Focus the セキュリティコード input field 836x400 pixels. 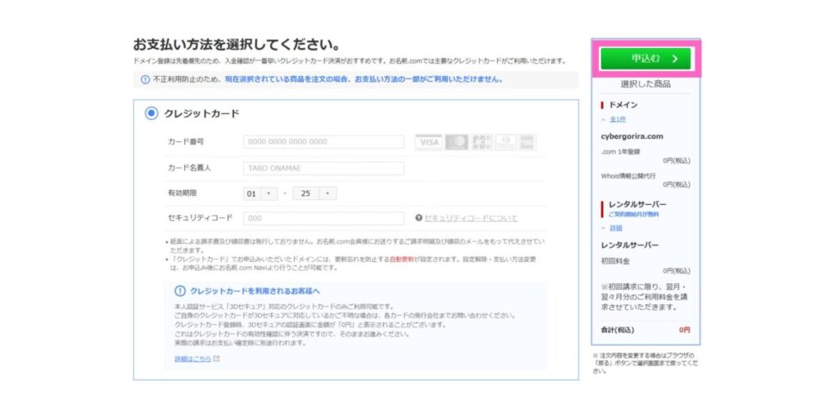pos(323,218)
